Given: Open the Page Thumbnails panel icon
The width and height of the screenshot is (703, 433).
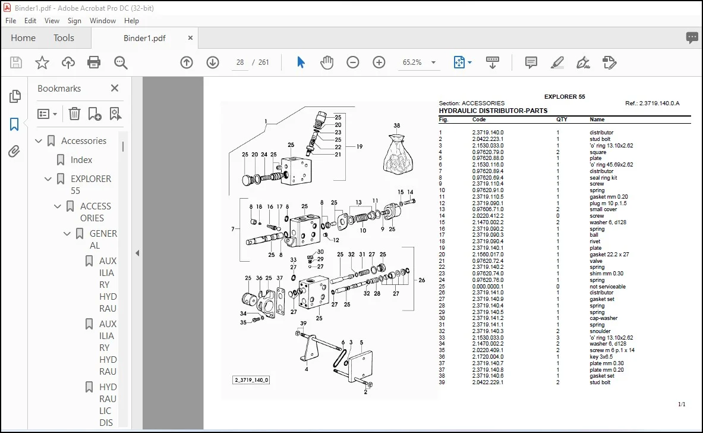Looking at the screenshot, I should [15, 96].
